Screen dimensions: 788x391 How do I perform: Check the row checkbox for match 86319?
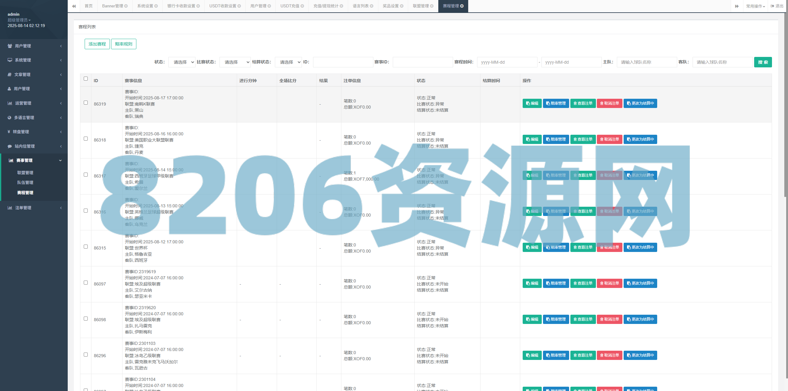click(x=86, y=103)
